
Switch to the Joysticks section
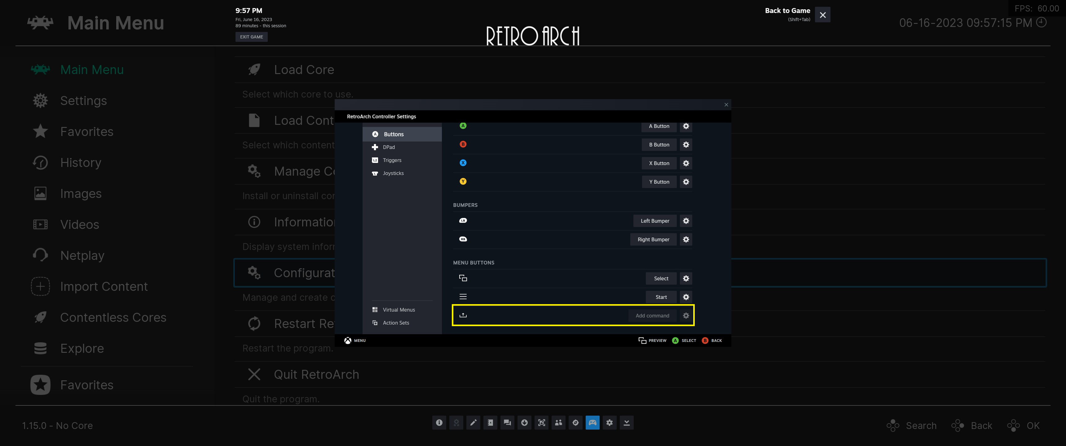(x=393, y=173)
